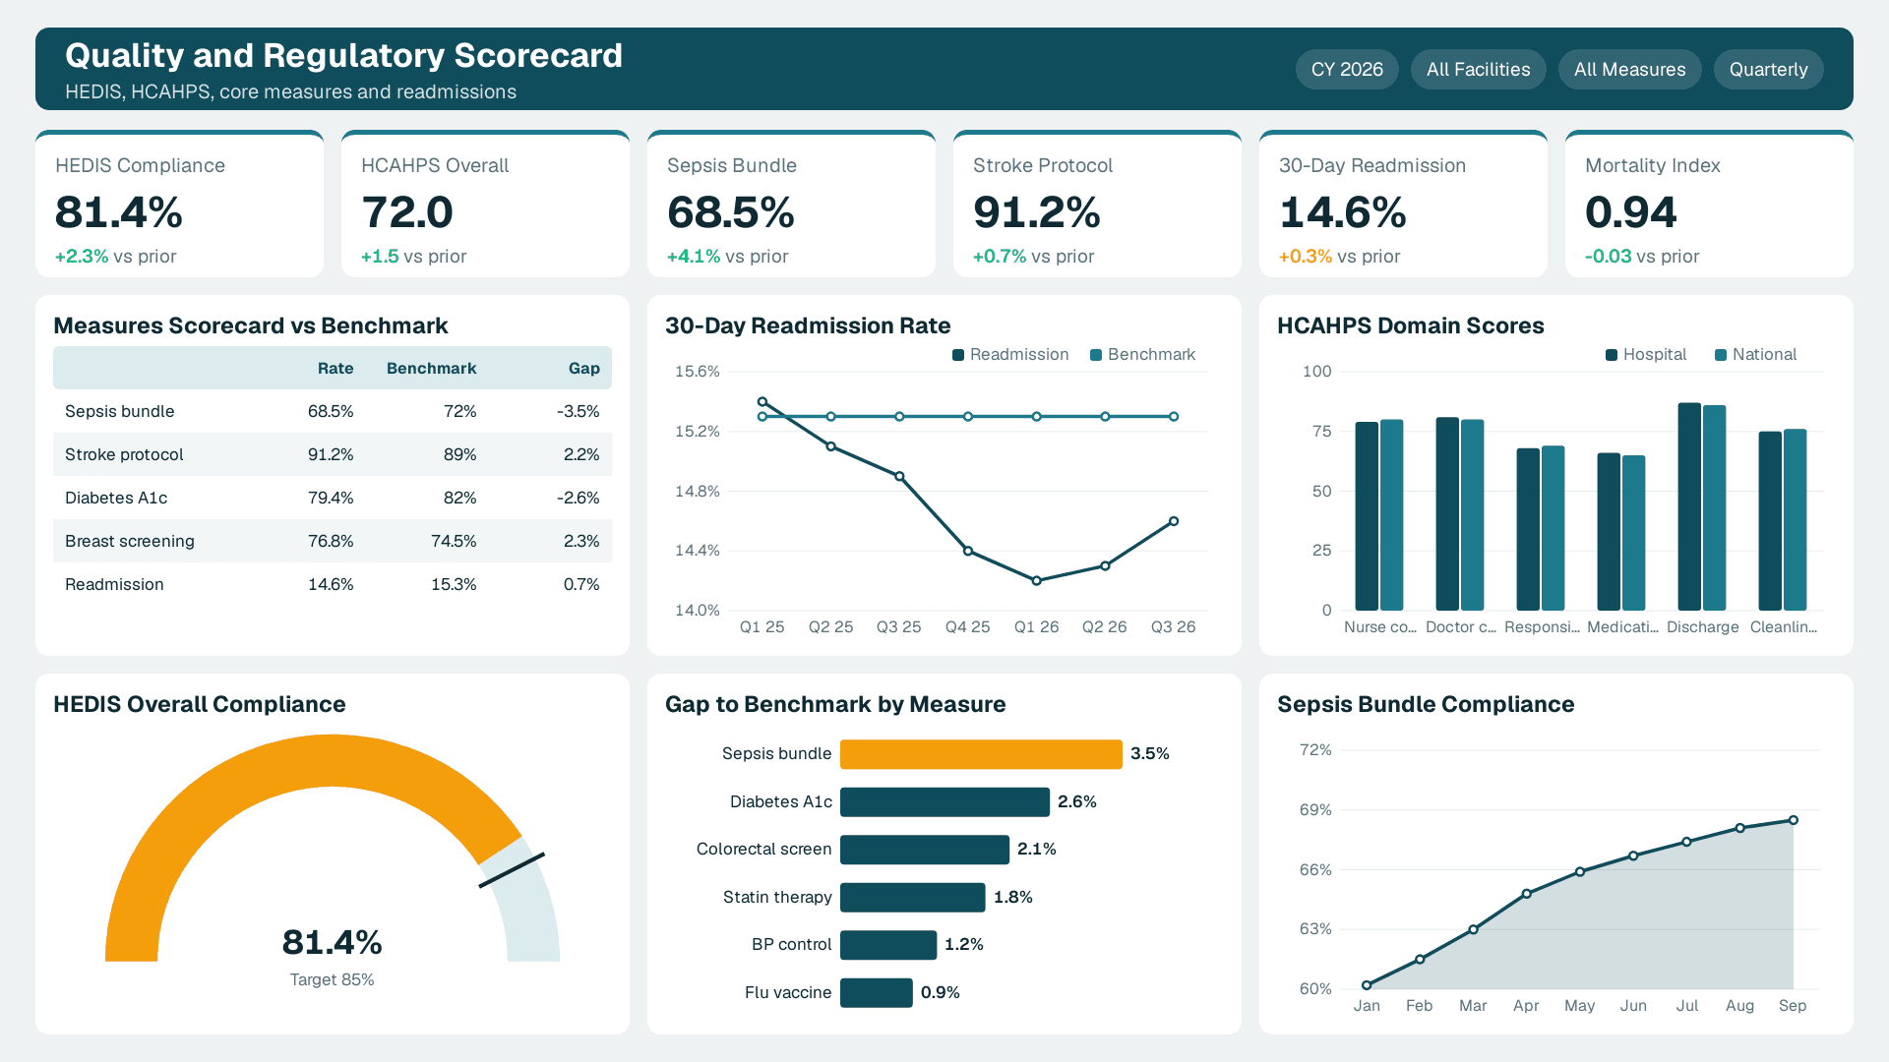
Task: Click the Gap to Benchmark by Measure title
Action: point(835,704)
